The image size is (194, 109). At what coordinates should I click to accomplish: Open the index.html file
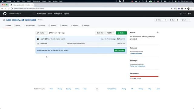point(44,44)
